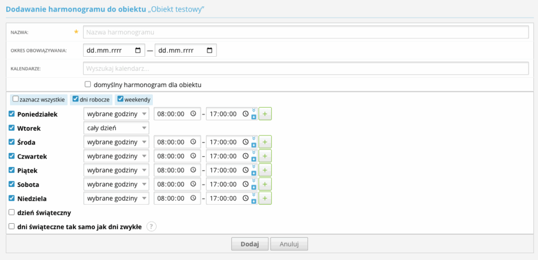Expand Poniedziałek "wybrane godziny" dropdown
This screenshot has height=260, width=538.
tap(116, 114)
